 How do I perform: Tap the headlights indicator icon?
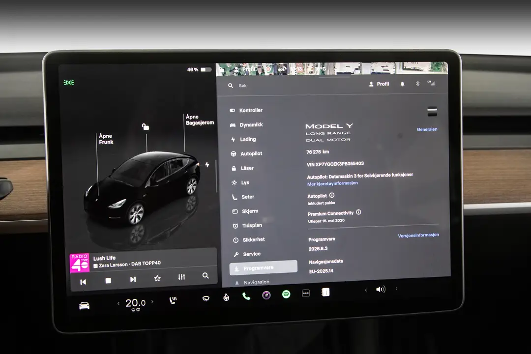click(x=69, y=83)
